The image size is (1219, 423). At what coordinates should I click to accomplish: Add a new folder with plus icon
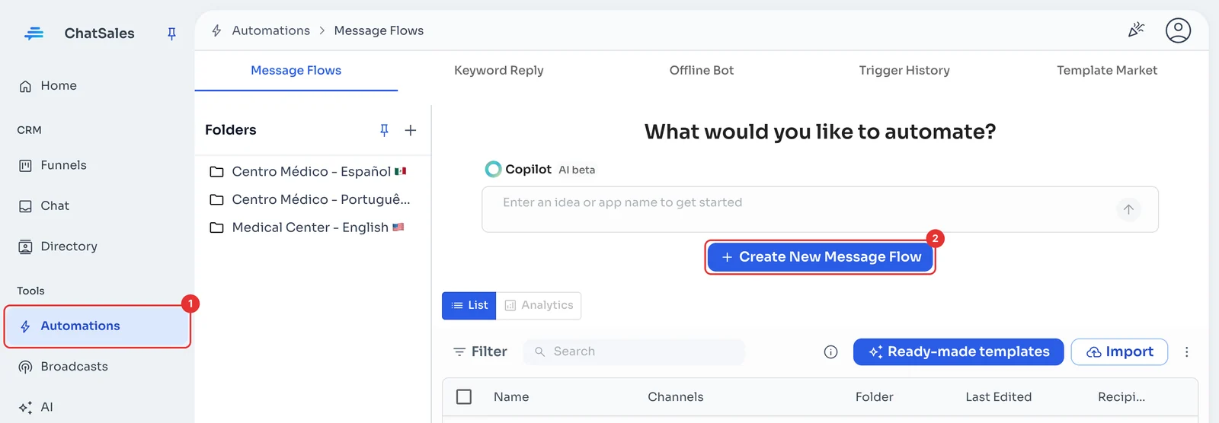coord(411,130)
